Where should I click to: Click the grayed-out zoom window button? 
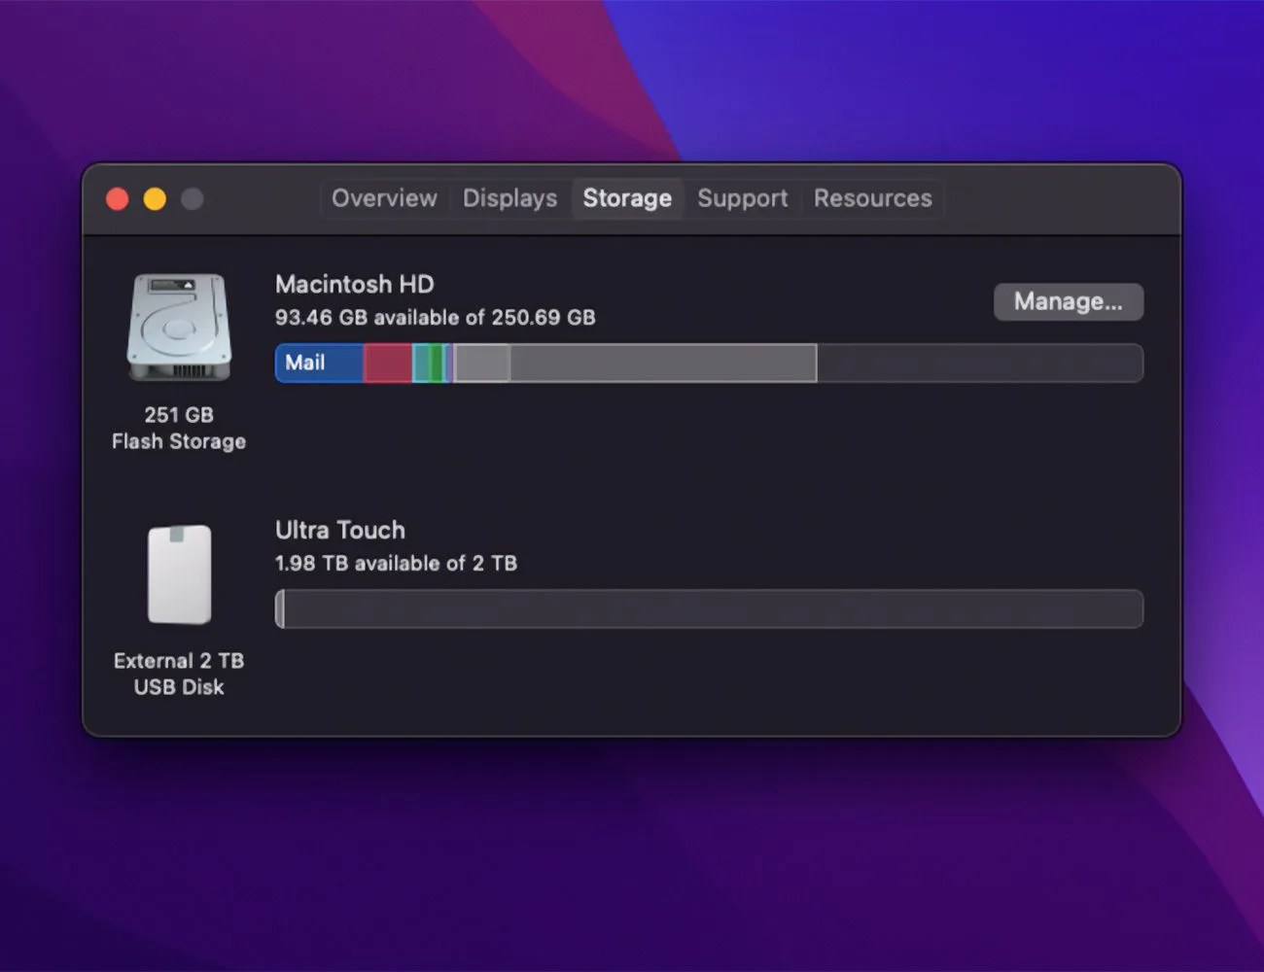(x=193, y=199)
